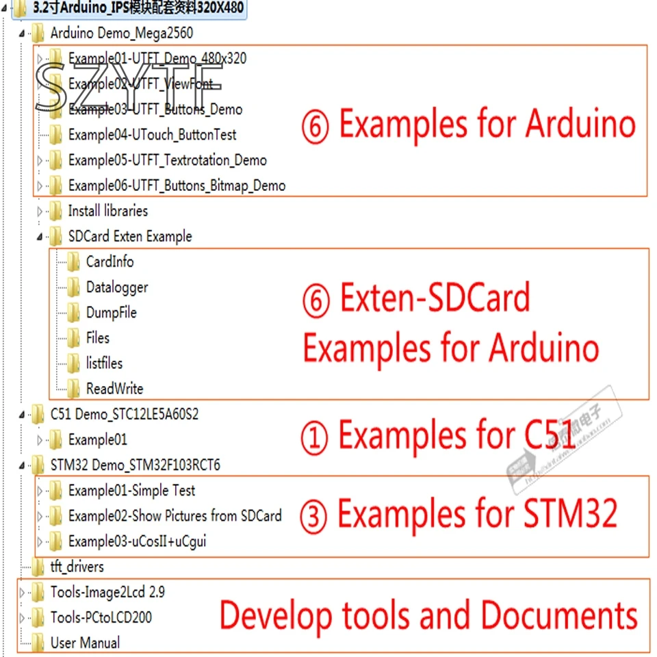Click the Example02-Show Pictures from SDCard folder icon
This screenshot has width=657, height=657.
[55, 516]
